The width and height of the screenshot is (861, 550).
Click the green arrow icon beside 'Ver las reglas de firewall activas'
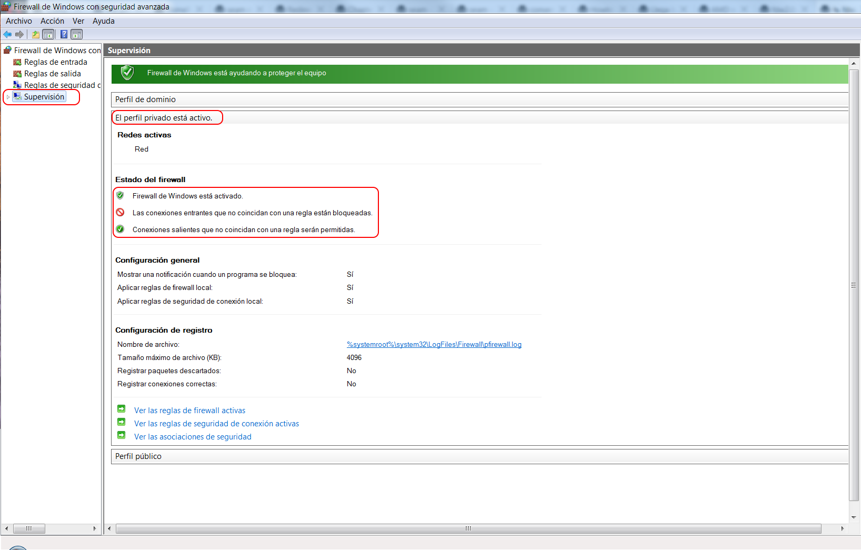tap(122, 408)
